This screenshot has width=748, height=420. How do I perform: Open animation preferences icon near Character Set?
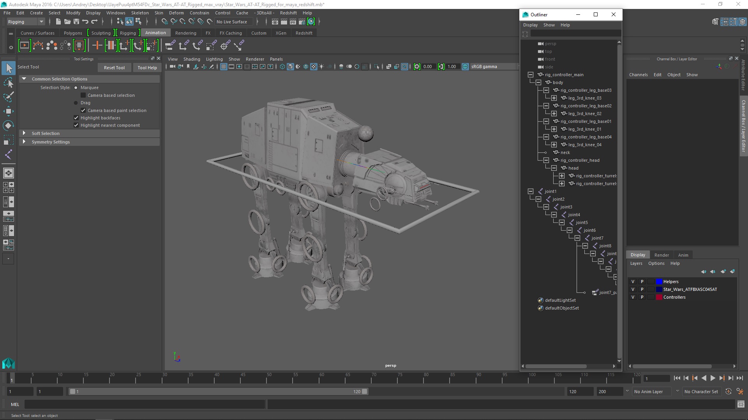tap(740, 392)
